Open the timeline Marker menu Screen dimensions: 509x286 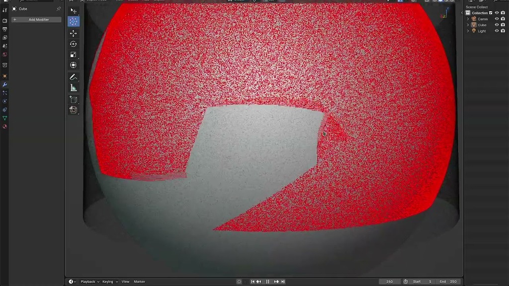tap(139, 282)
